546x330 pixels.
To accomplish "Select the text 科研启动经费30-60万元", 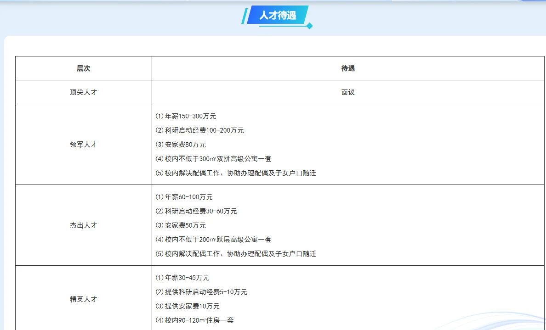I will click(201, 211).
